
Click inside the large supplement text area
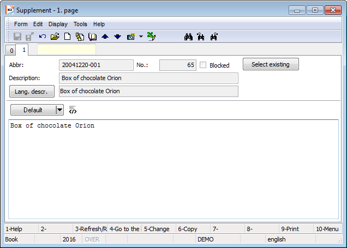(174, 170)
